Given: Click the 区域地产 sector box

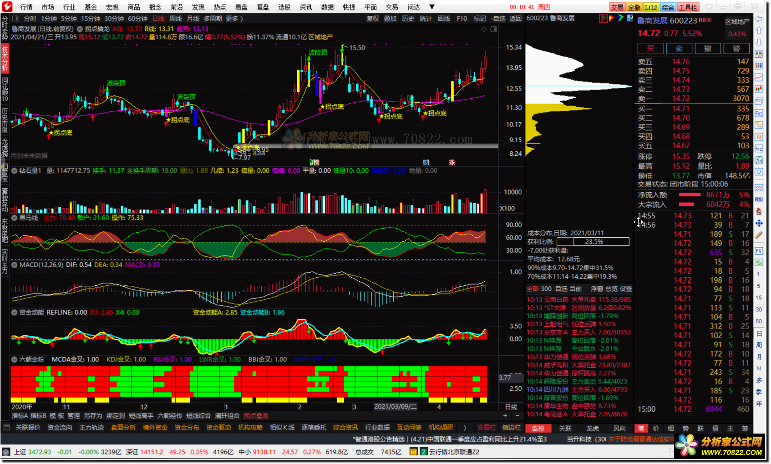Looking at the screenshot, I should pyautogui.click(x=737, y=28).
